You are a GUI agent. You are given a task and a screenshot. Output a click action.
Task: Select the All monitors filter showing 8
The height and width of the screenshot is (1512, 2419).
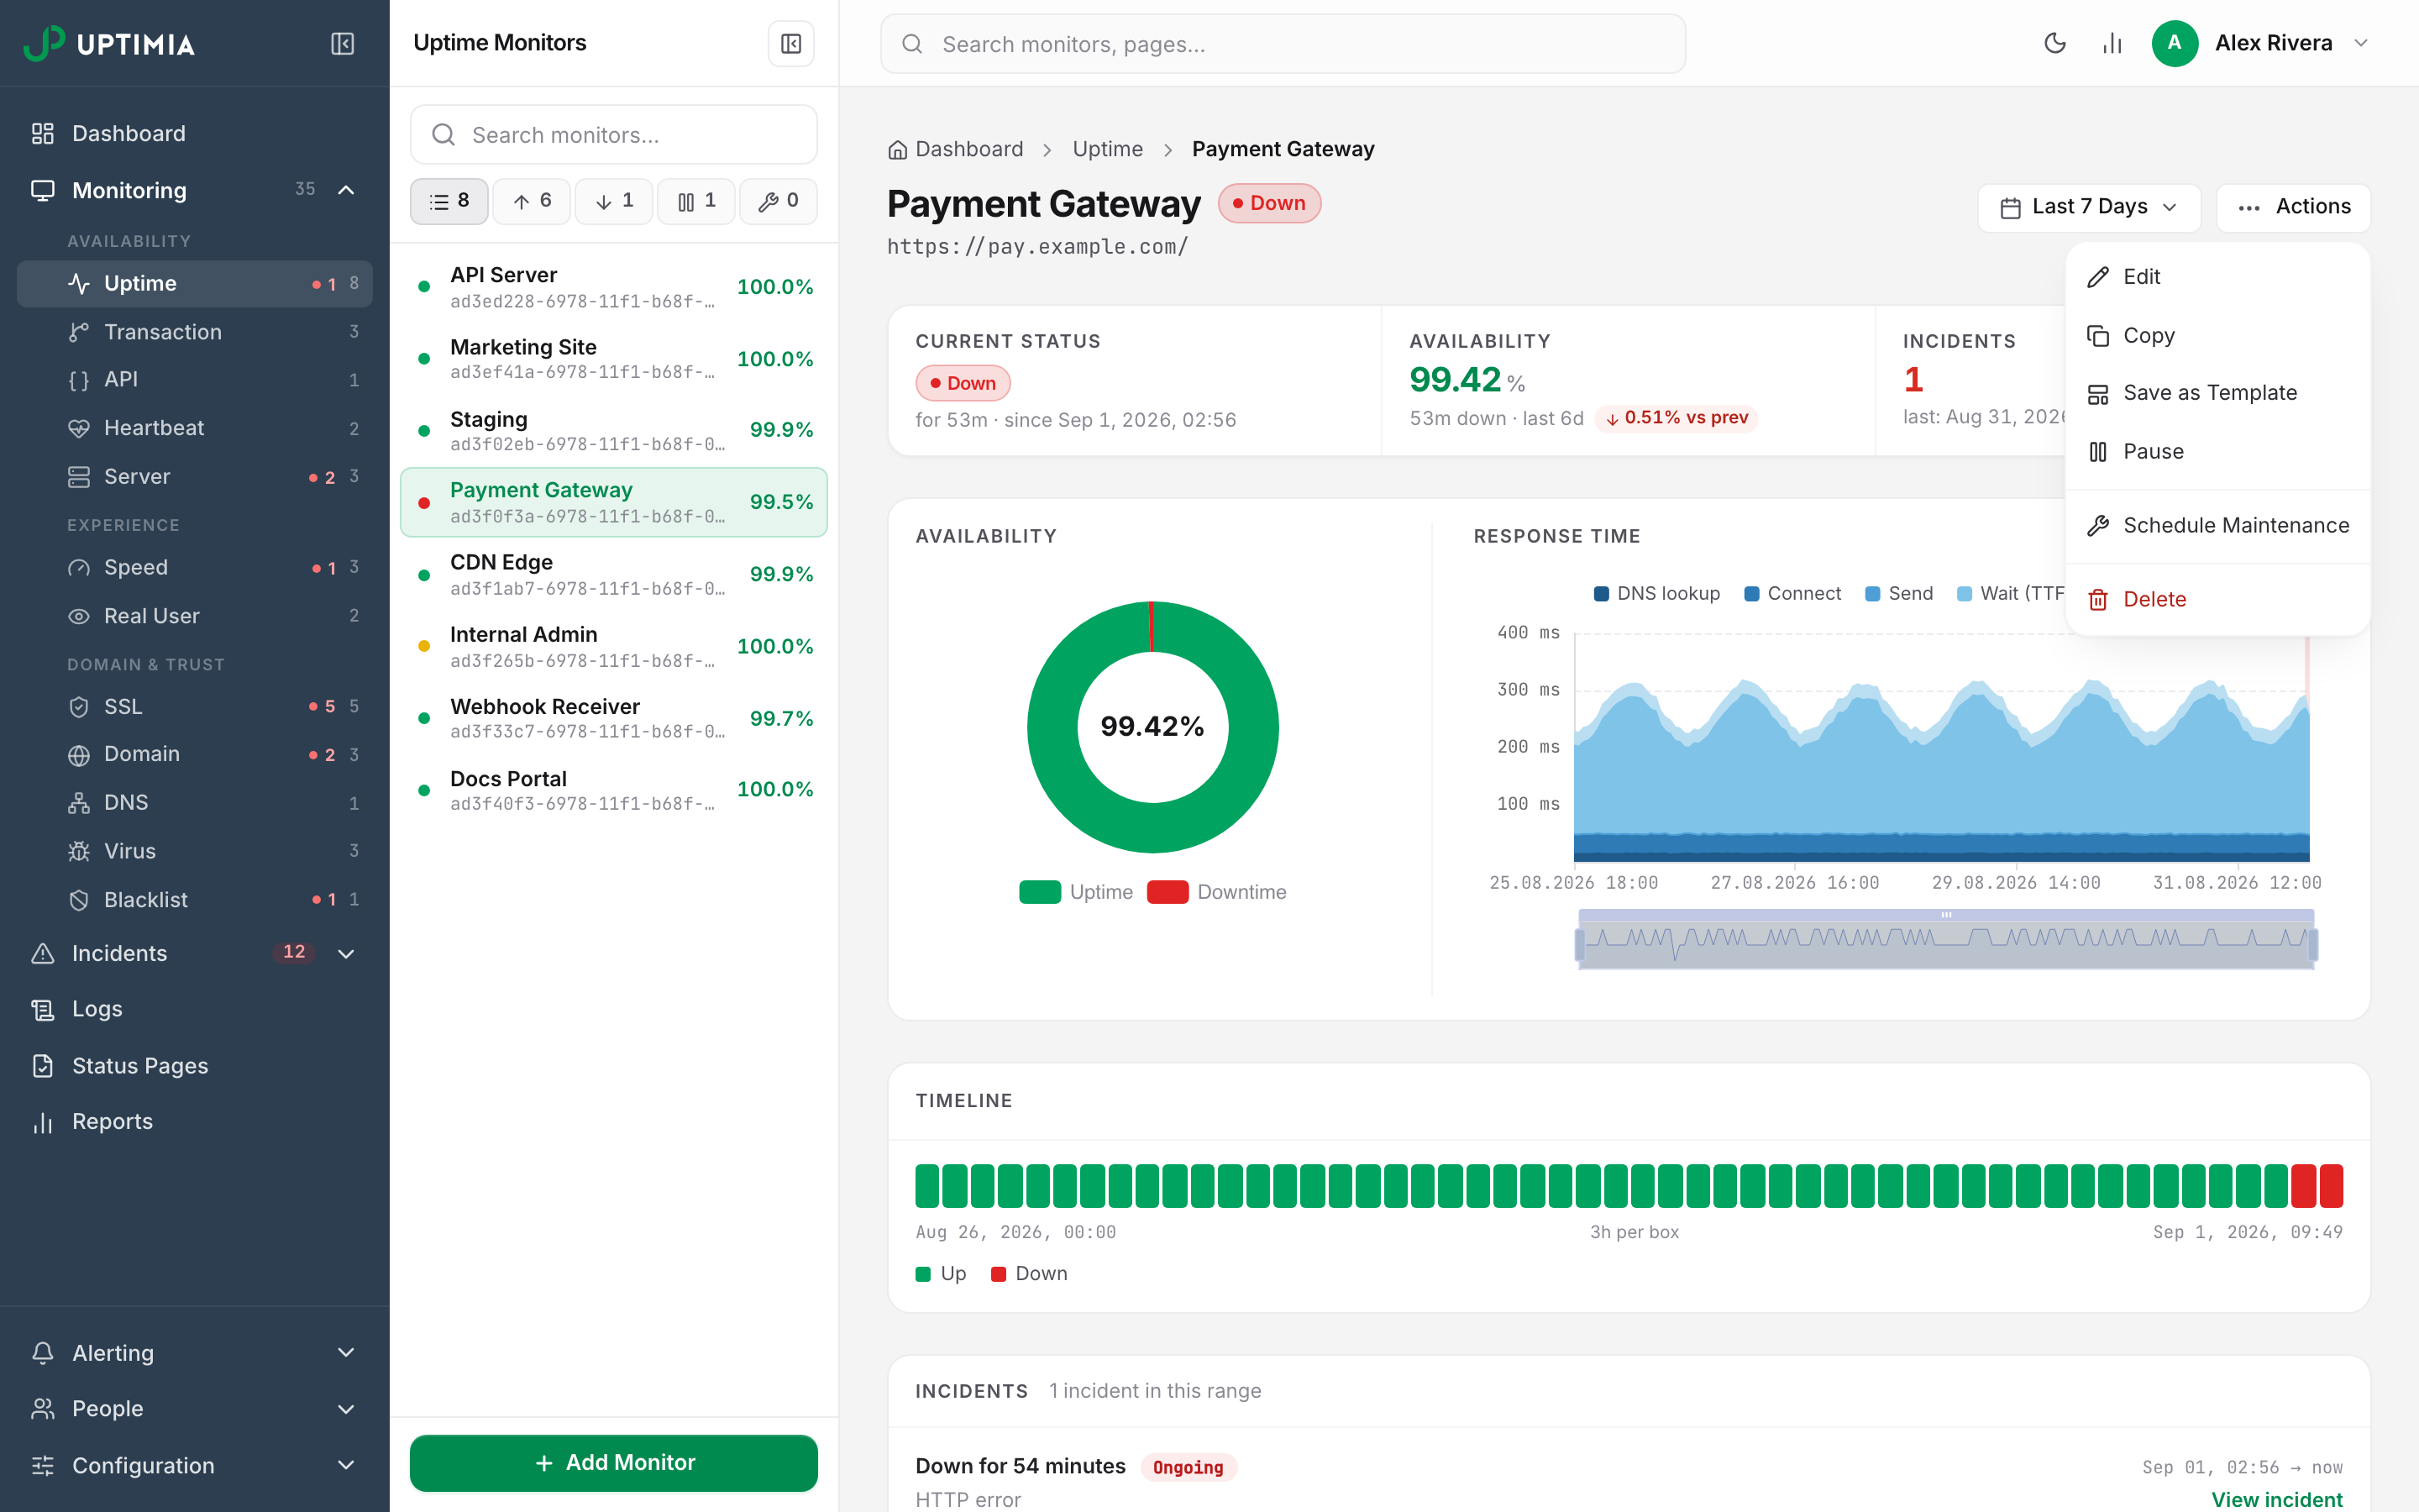click(x=449, y=202)
